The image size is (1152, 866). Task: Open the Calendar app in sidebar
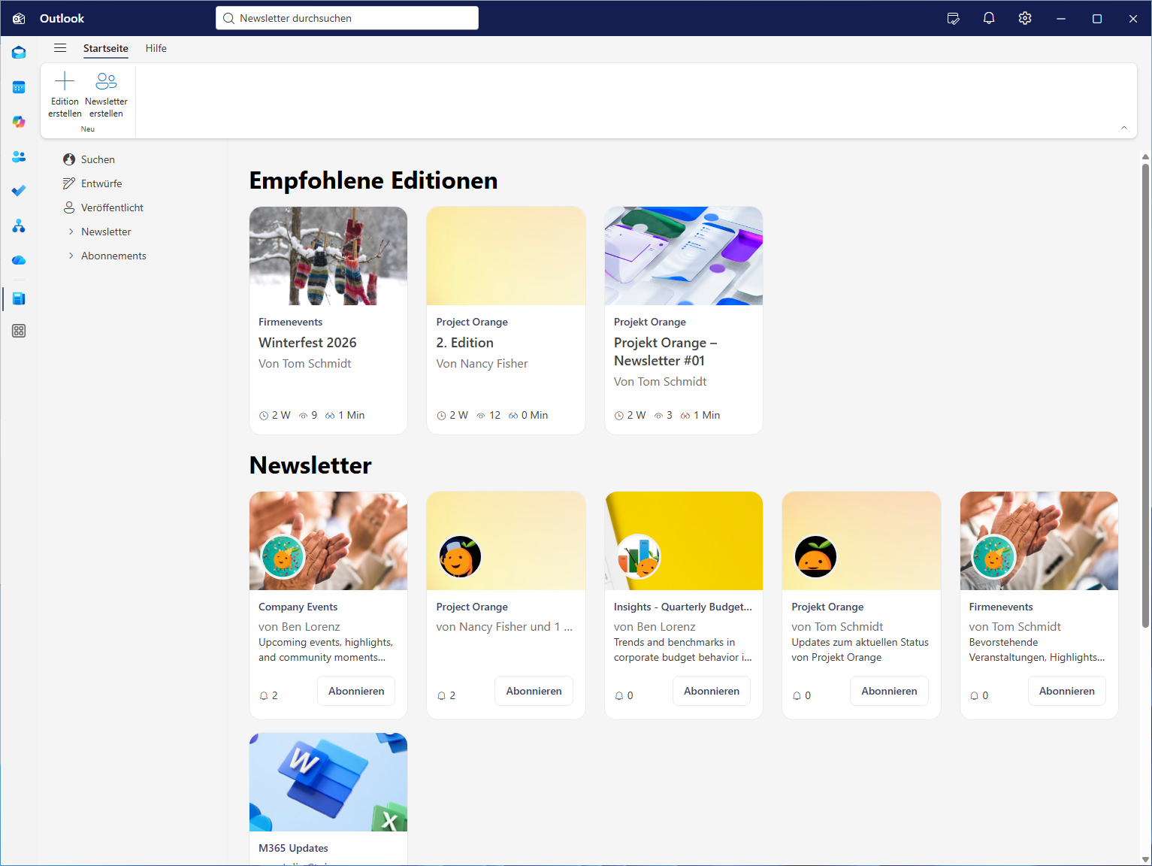[19, 87]
